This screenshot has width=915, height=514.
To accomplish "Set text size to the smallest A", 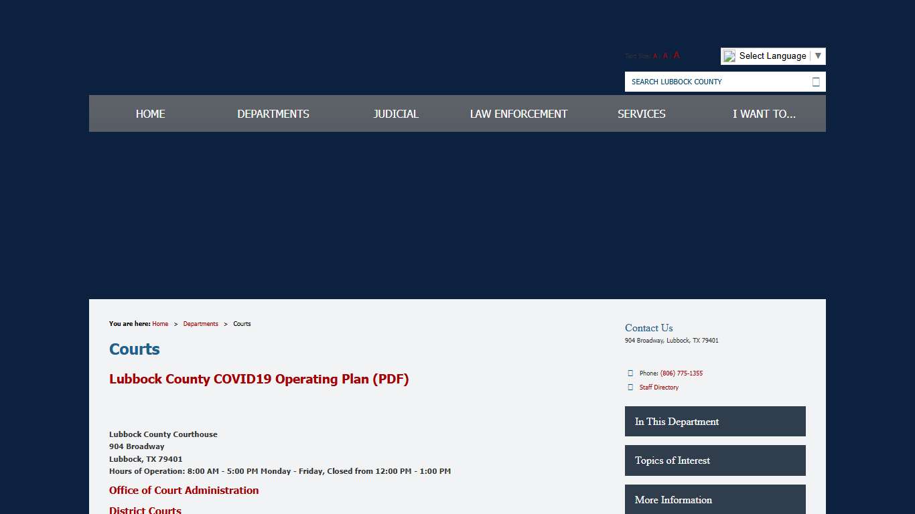I will point(655,56).
